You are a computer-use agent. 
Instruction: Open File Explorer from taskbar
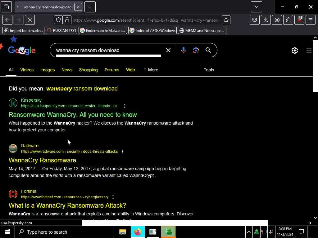[x=122, y=232]
